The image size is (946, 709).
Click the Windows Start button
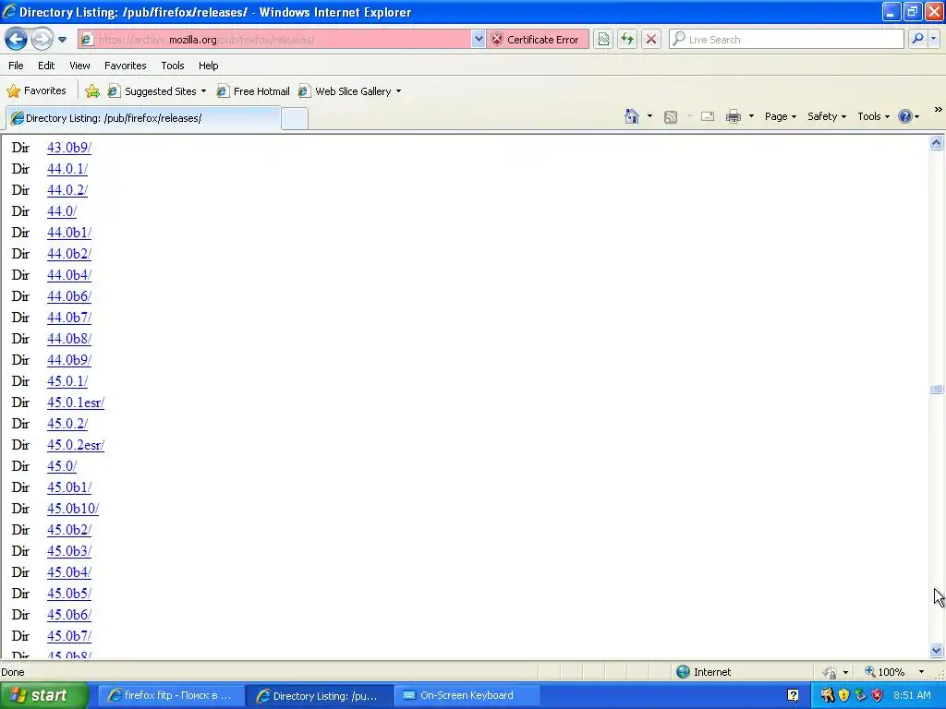point(43,695)
